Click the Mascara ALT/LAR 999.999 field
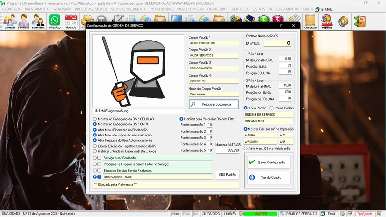 (227, 150)
